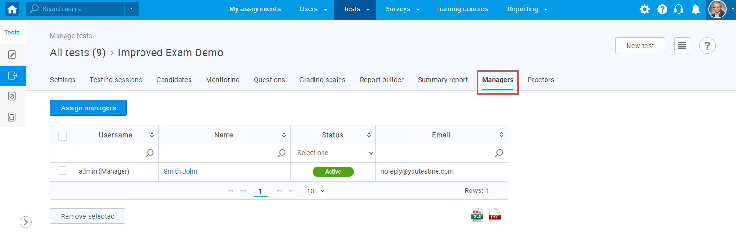Screen dimensions: 736x240
Task: Open the Reporting menu
Action: tap(527, 9)
